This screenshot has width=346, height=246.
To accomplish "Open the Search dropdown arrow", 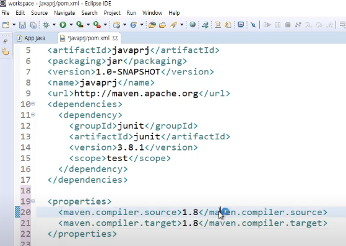I will (x=182, y=25).
